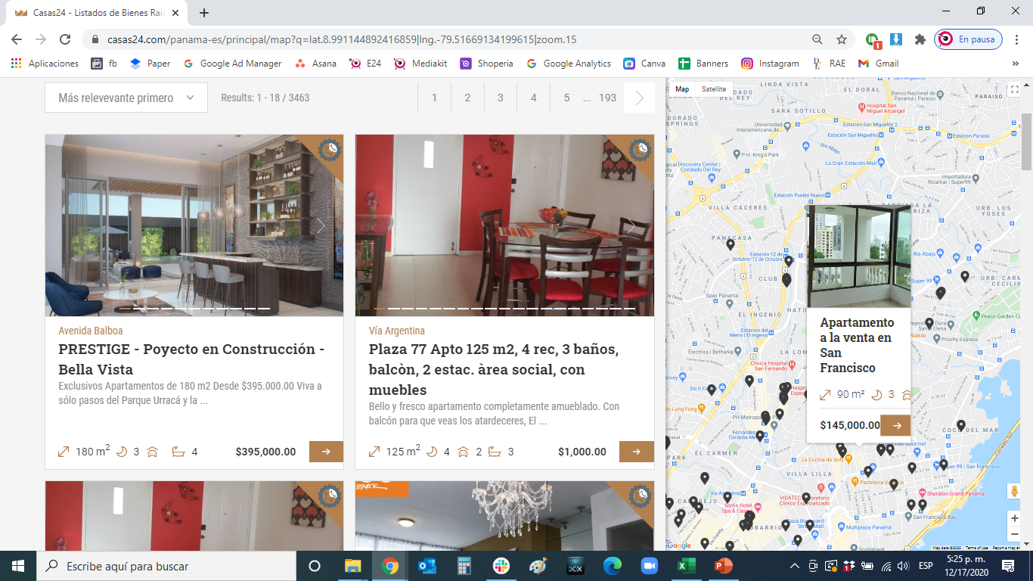Open the Google Analytics bookmark
This screenshot has width=1033, height=581.
pos(569,64)
